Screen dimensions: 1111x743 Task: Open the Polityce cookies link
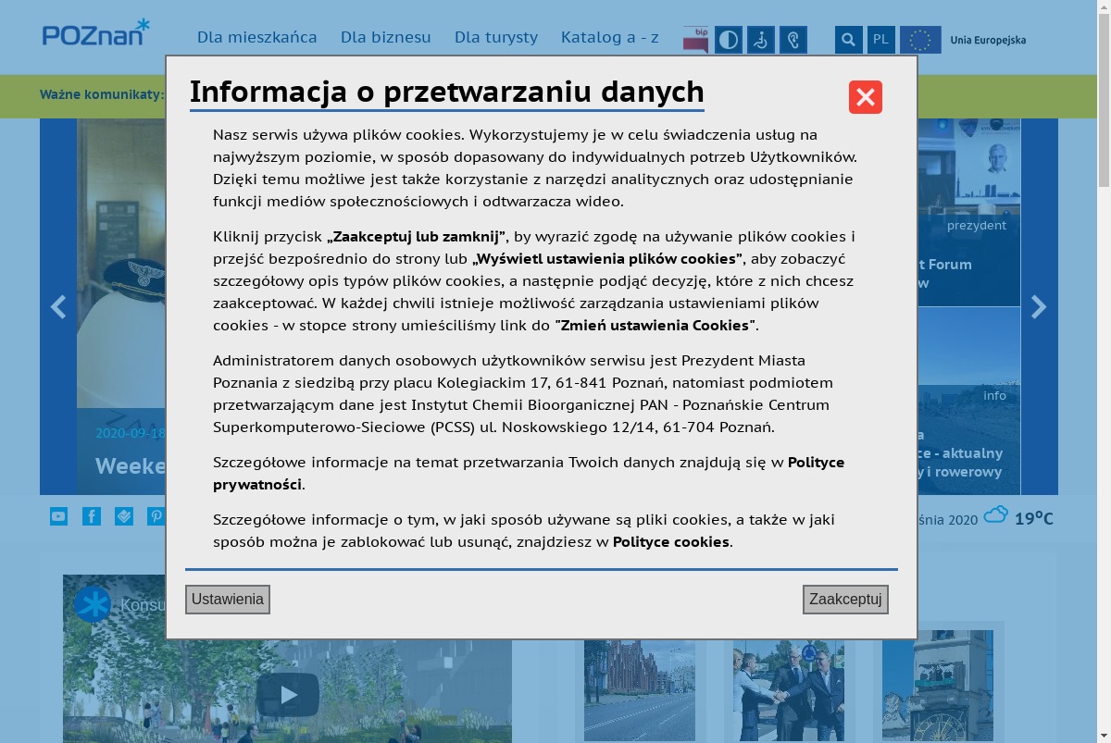[671, 541]
